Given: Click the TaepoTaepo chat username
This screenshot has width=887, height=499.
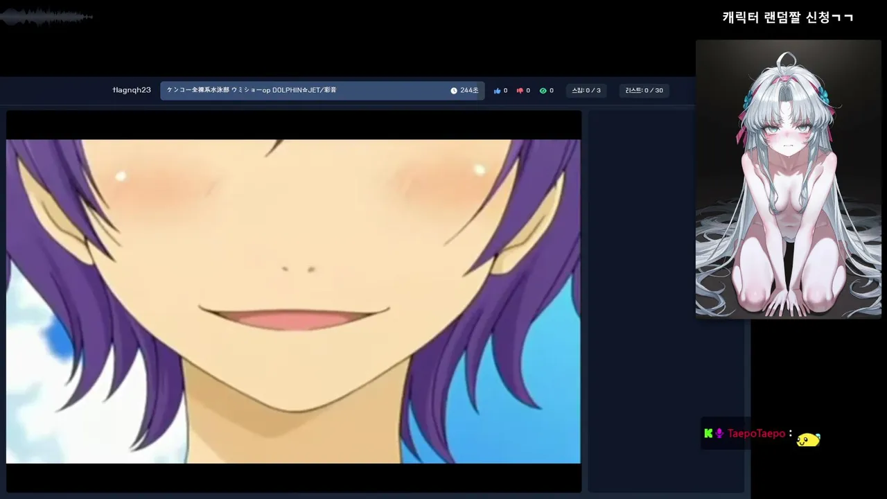Looking at the screenshot, I should tap(756, 434).
